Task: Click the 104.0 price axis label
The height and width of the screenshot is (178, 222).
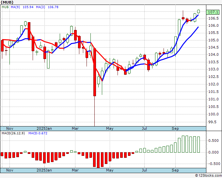Action: pyautogui.click(x=214, y=54)
